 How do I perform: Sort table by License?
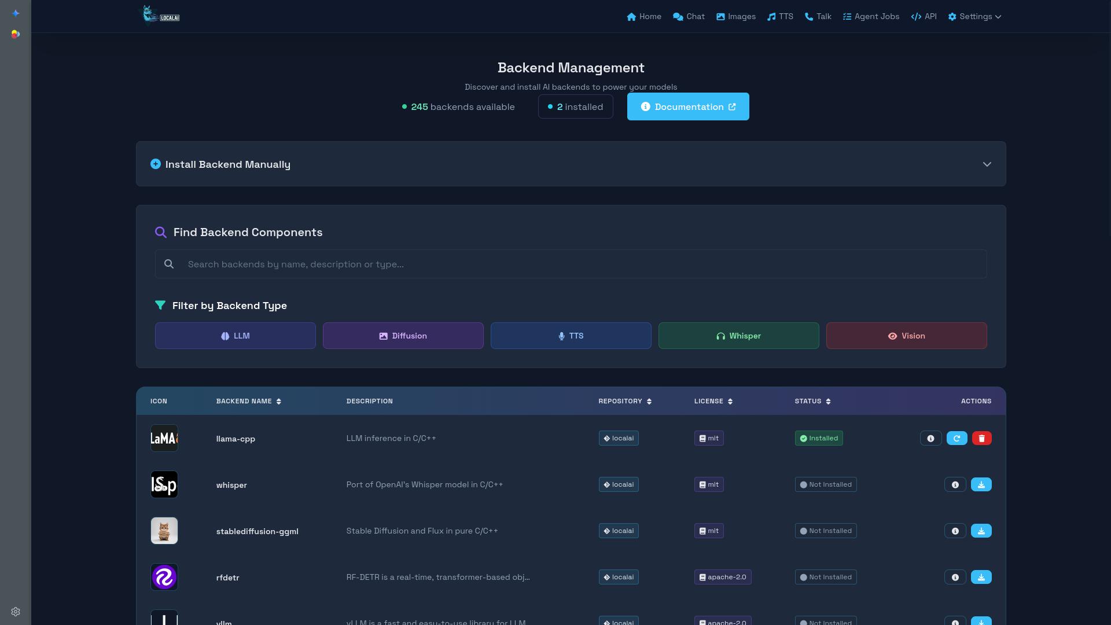(x=713, y=401)
